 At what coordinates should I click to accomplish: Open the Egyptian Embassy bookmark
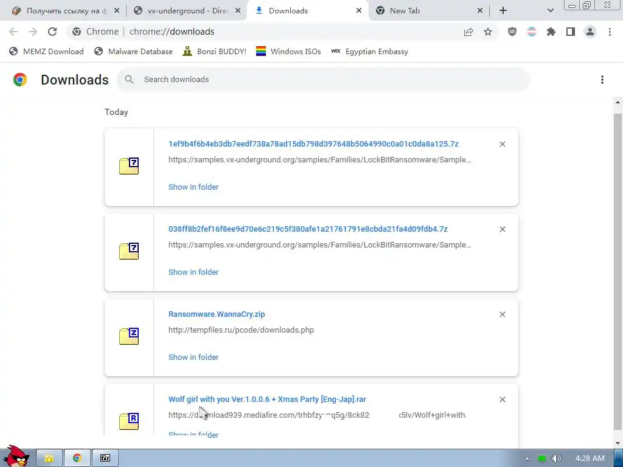point(369,51)
